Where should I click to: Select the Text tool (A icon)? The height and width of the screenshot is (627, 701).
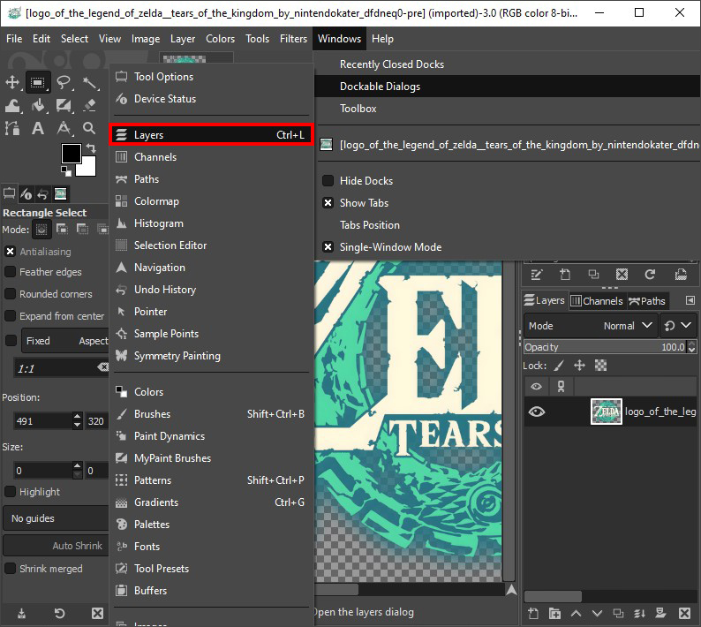click(x=38, y=128)
